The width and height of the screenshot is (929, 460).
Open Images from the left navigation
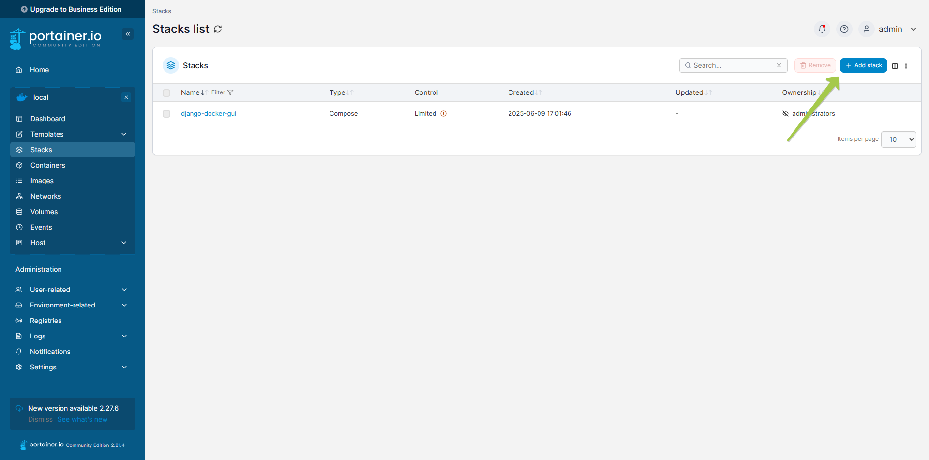coord(19,180)
